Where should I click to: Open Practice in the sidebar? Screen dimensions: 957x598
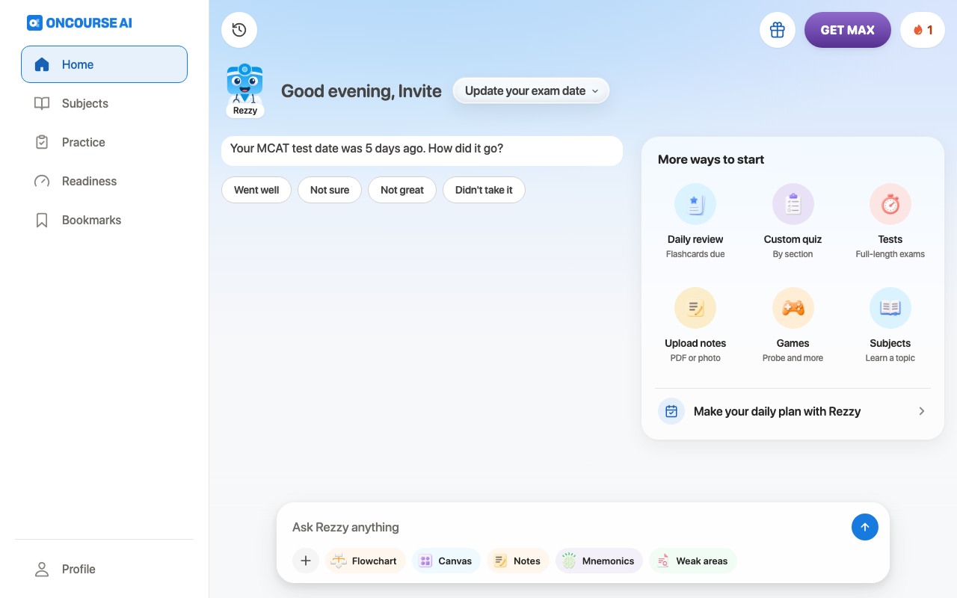point(104,142)
